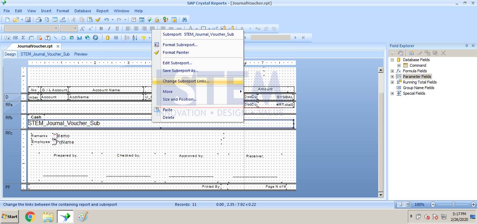Screen dimensions: 477x224
Task: Click the Insert Summary sigma icon
Action: point(23,38)
